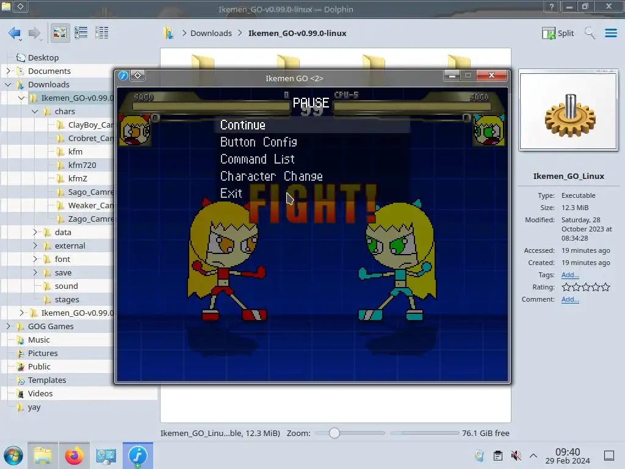Set rating to first star

[566, 287]
